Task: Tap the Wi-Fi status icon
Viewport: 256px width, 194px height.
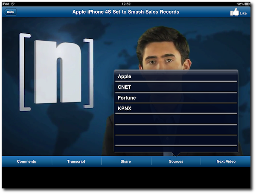Action: pos(13,4)
